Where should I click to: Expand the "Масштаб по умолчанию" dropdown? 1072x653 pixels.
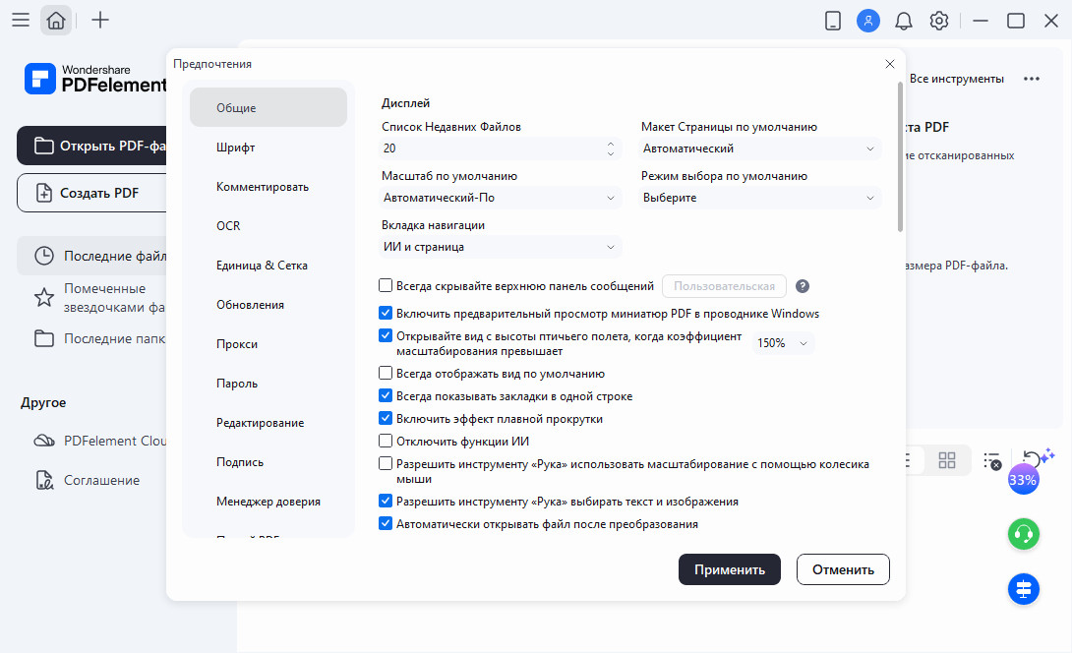[x=501, y=198]
